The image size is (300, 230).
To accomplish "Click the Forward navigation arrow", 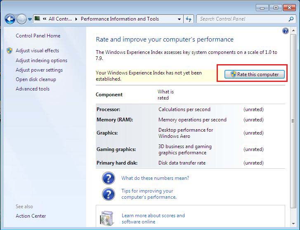I will click(21, 19).
